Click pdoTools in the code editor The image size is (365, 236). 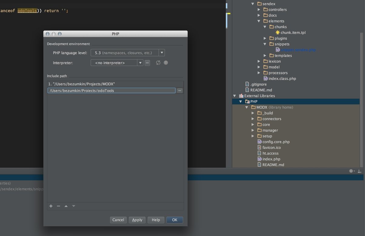(27, 11)
